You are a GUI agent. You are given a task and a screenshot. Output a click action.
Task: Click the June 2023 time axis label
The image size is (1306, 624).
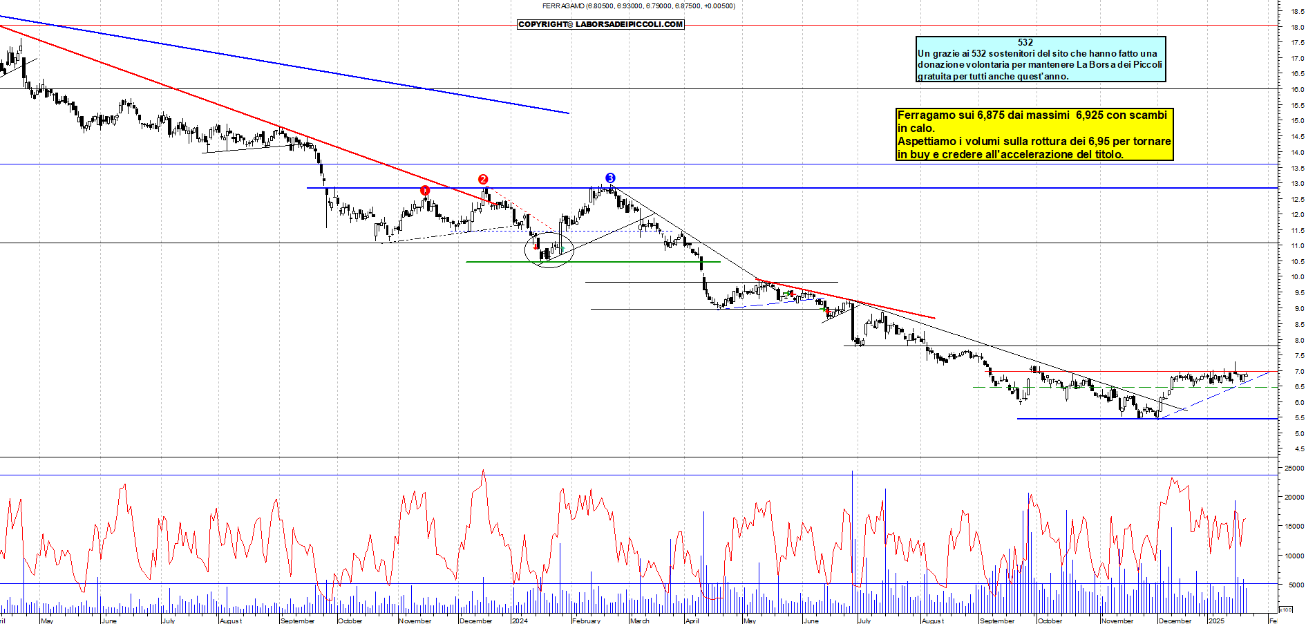point(109,621)
